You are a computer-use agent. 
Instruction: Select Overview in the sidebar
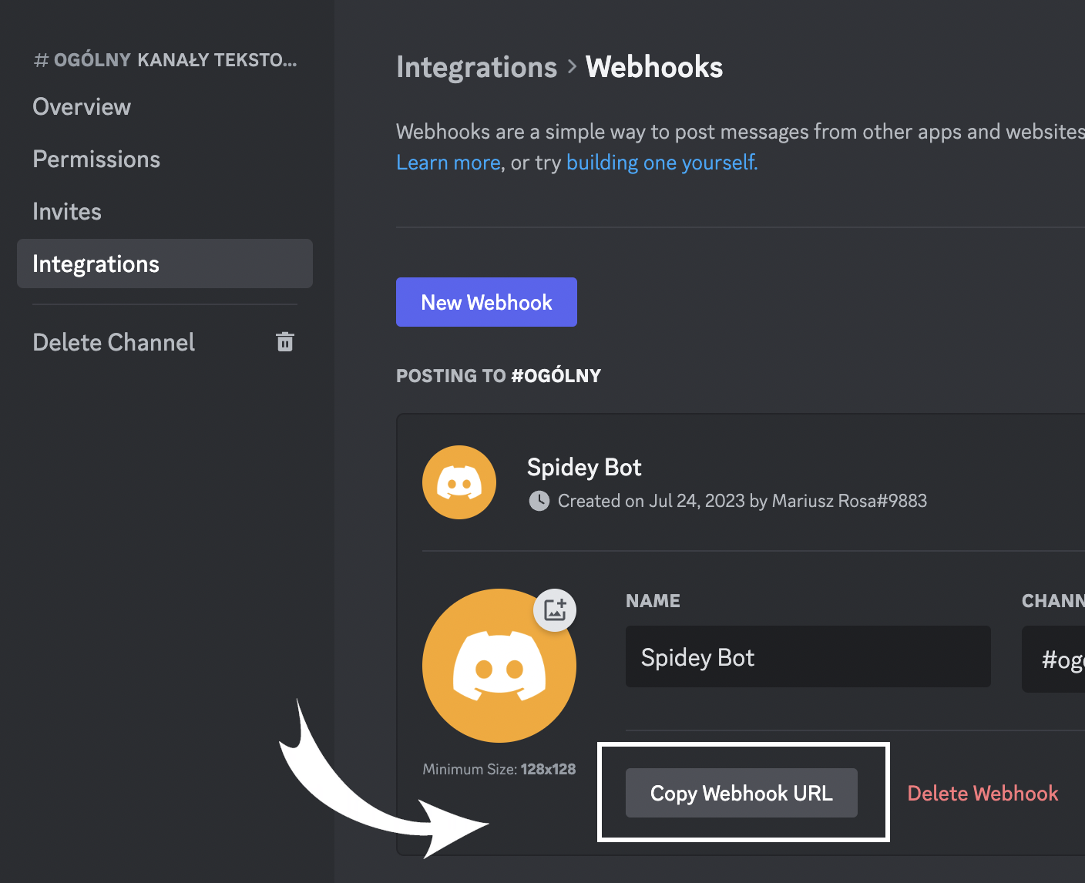(82, 107)
